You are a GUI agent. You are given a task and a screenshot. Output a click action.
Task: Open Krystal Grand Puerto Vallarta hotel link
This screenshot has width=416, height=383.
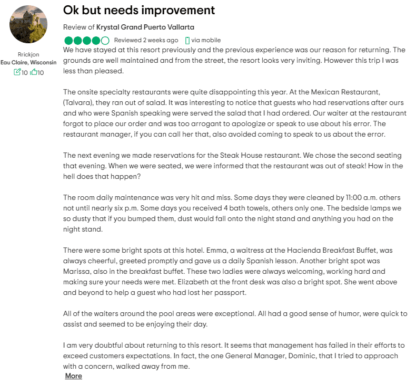(145, 27)
